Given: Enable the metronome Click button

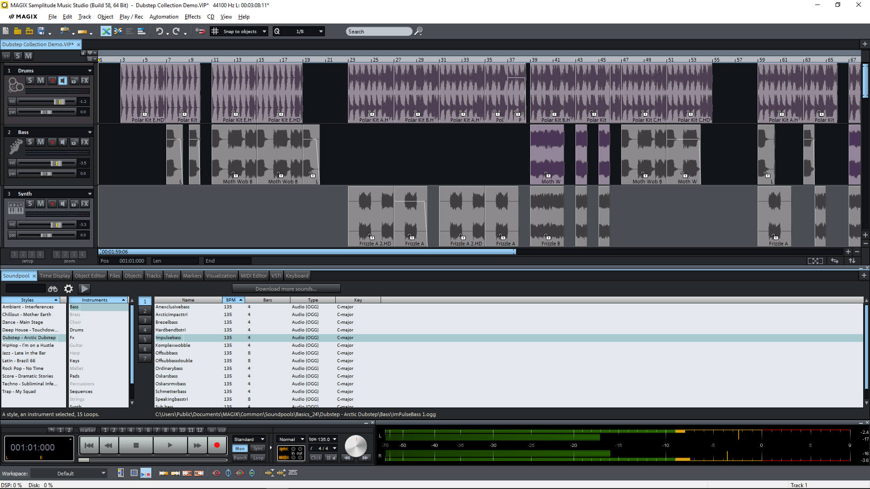Looking at the screenshot, I should point(316,458).
